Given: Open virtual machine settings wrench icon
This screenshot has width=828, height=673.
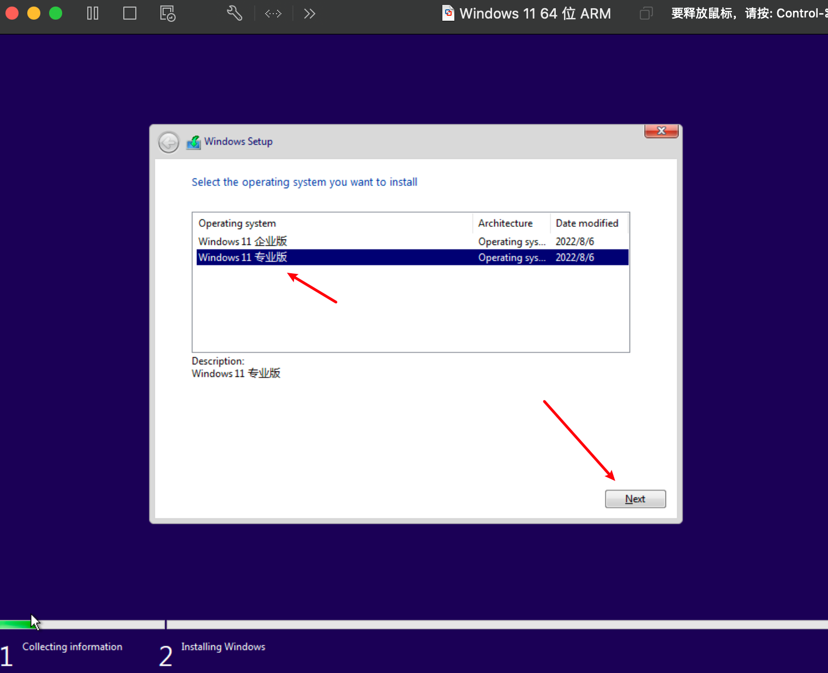Looking at the screenshot, I should pyautogui.click(x=235, y=13).
